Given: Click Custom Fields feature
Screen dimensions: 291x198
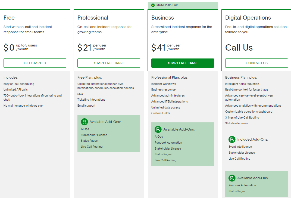Looking at the screenshot, I should (161, 113).
